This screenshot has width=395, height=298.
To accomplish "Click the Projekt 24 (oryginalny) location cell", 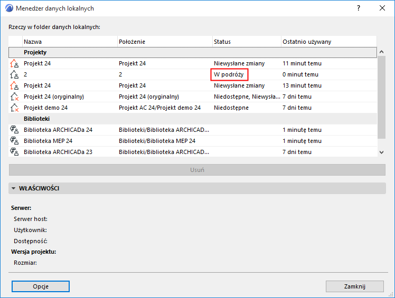I will pos(149,97).
